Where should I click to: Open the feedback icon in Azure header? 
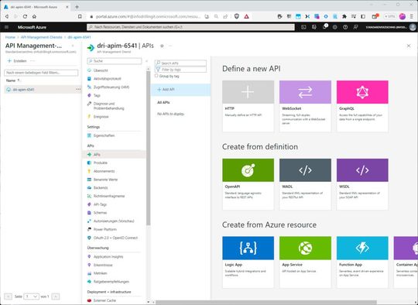355,27
